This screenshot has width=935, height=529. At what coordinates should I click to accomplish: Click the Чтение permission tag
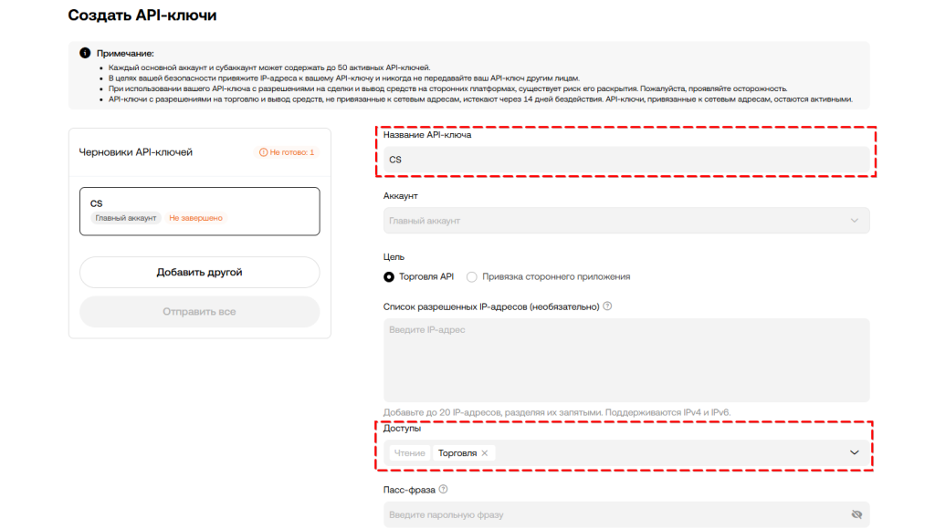[x=409, y=453]
